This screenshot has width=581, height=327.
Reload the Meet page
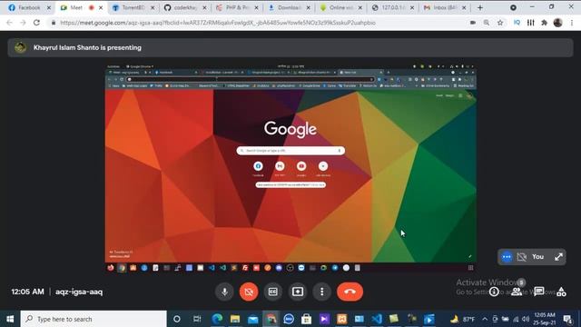tap(36, 23)
